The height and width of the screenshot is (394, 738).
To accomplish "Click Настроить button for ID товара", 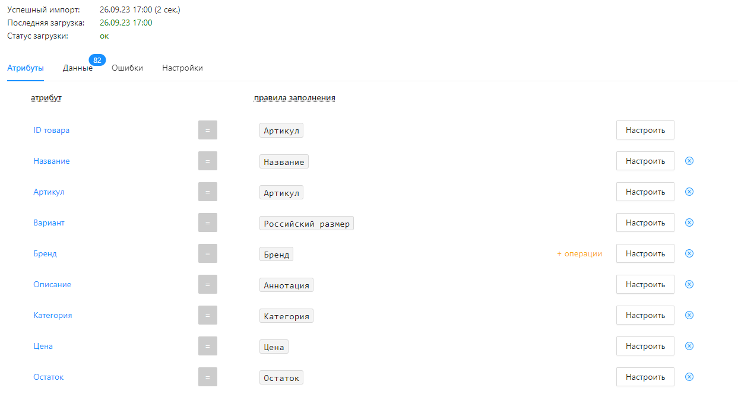I will pos(645,130).
